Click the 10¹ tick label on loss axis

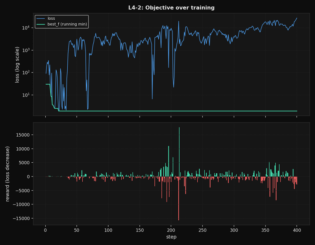coord(26,95)
